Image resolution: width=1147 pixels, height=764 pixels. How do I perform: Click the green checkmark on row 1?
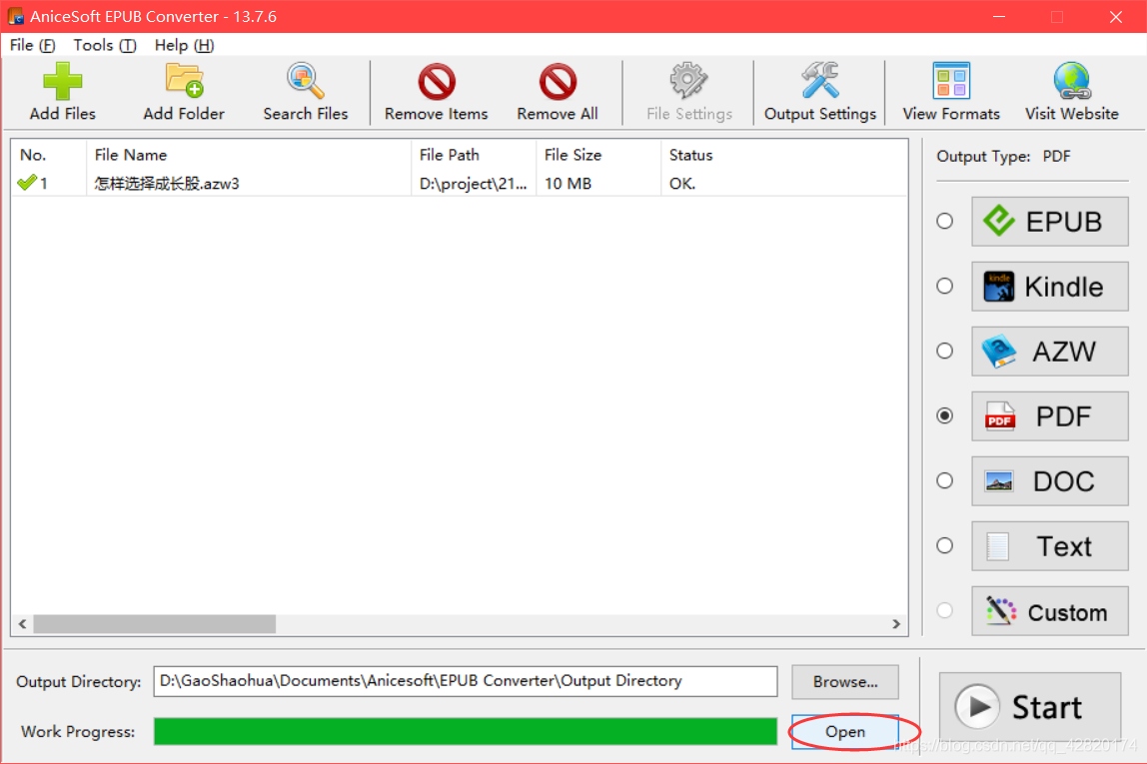click(27, 183)
